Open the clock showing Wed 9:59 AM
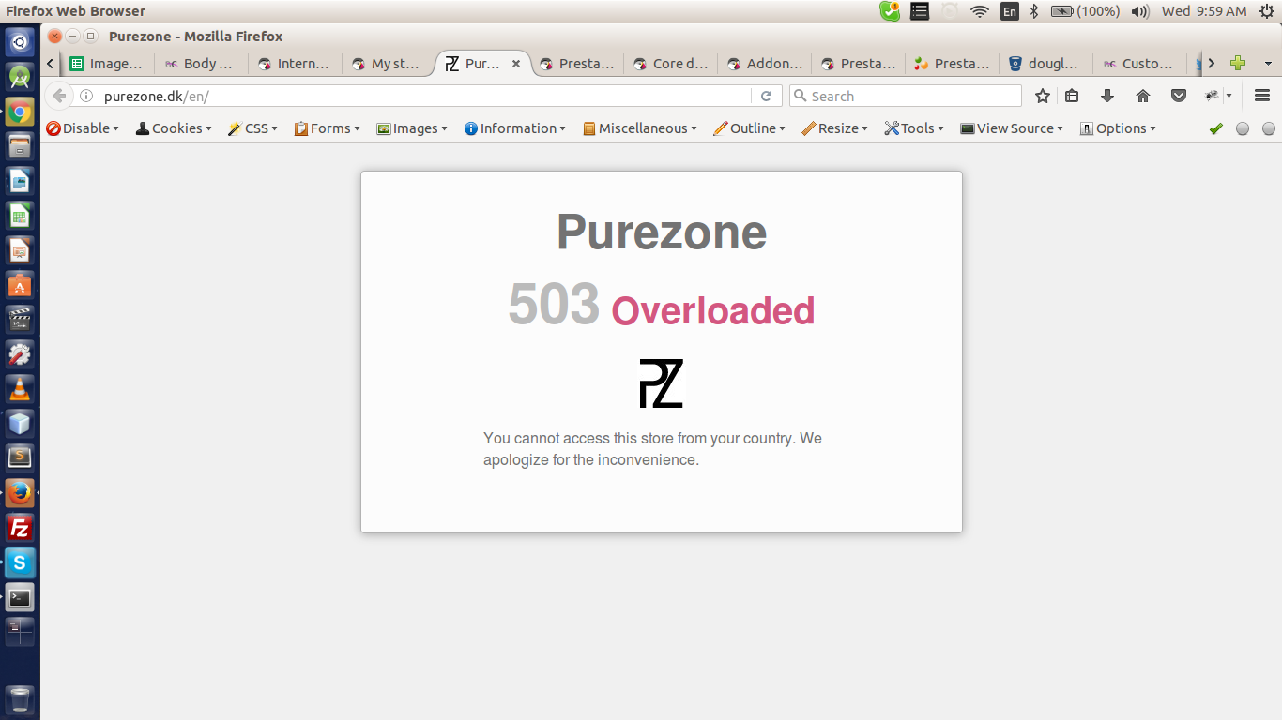 tap(1204, 11)
